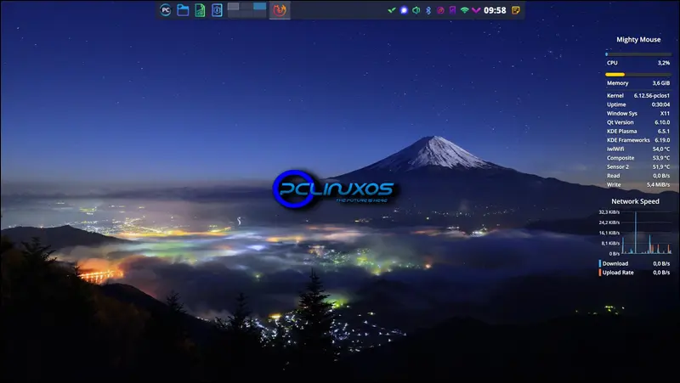Click the '32,3 KiB/s' graph axis label

(x=609, y=212)
